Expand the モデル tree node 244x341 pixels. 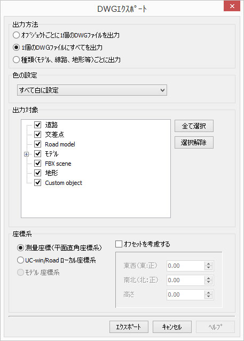[x=26, y=154]
